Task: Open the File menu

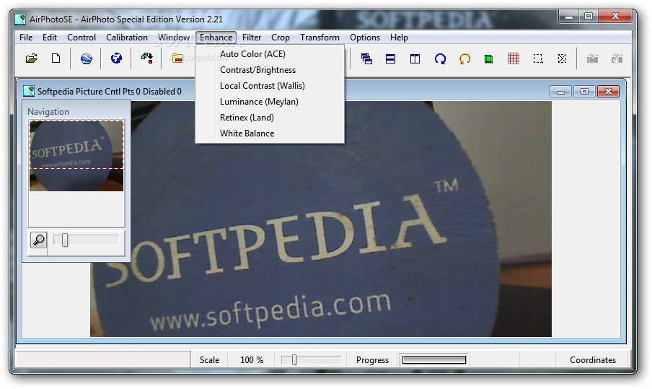Action: point(26,38)
